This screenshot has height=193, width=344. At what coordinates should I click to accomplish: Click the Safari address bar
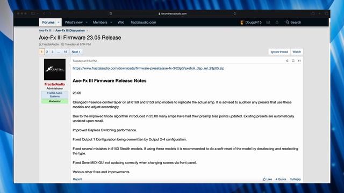(173, 13)
